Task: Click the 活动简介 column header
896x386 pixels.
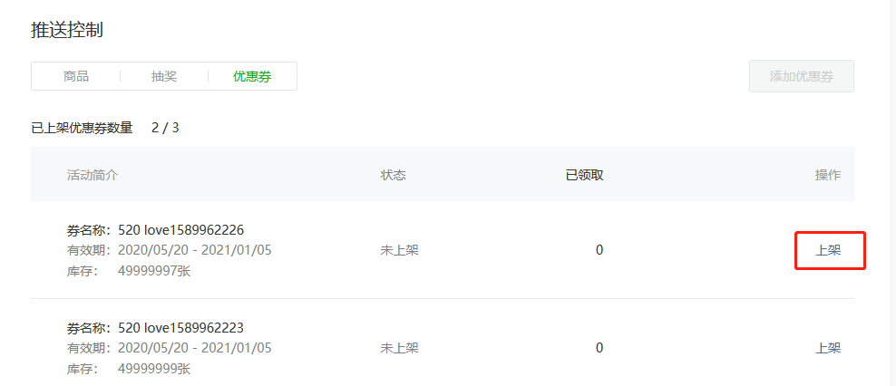Action: pos(92,175)
